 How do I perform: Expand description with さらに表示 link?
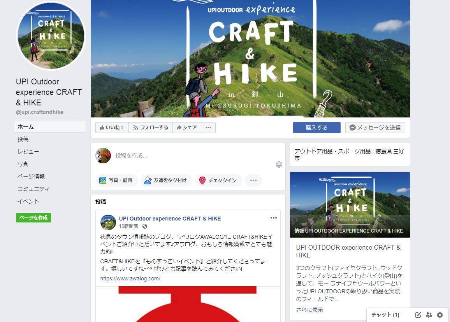click(309, 310)
